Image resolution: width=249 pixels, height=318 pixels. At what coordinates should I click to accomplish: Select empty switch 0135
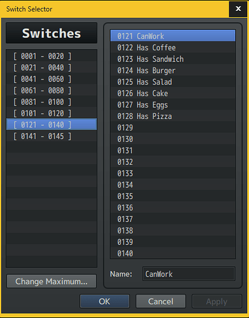pyautogui.click(x=173, y=197)
